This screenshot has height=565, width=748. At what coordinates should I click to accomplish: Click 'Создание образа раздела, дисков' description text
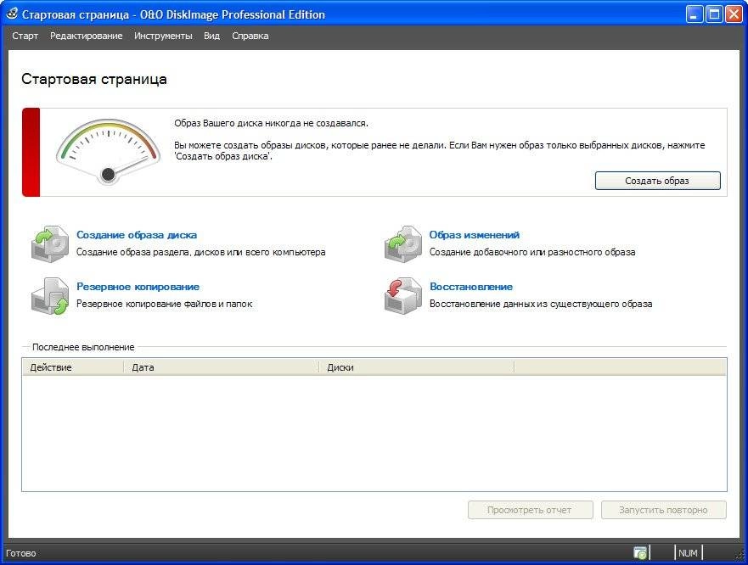pos(201,252)
